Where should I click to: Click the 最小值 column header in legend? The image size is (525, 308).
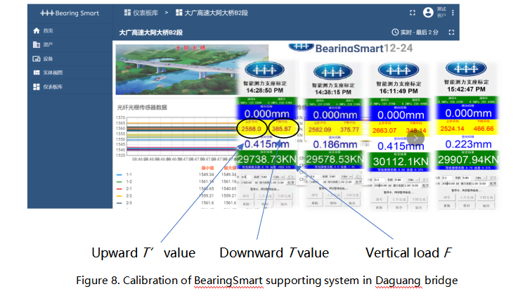pos(207,167)
